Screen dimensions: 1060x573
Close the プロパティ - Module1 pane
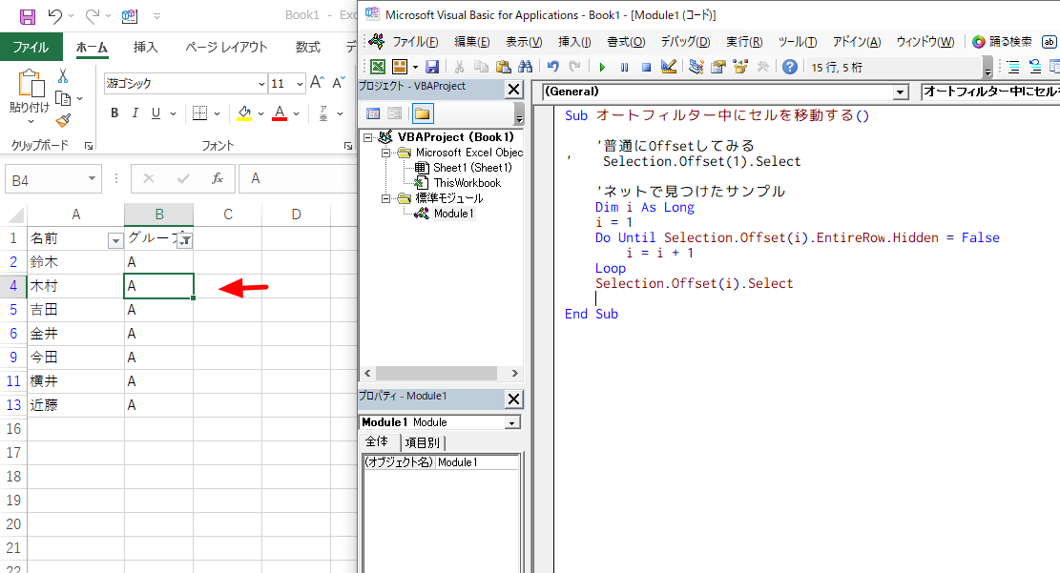(x=513, y=399)
